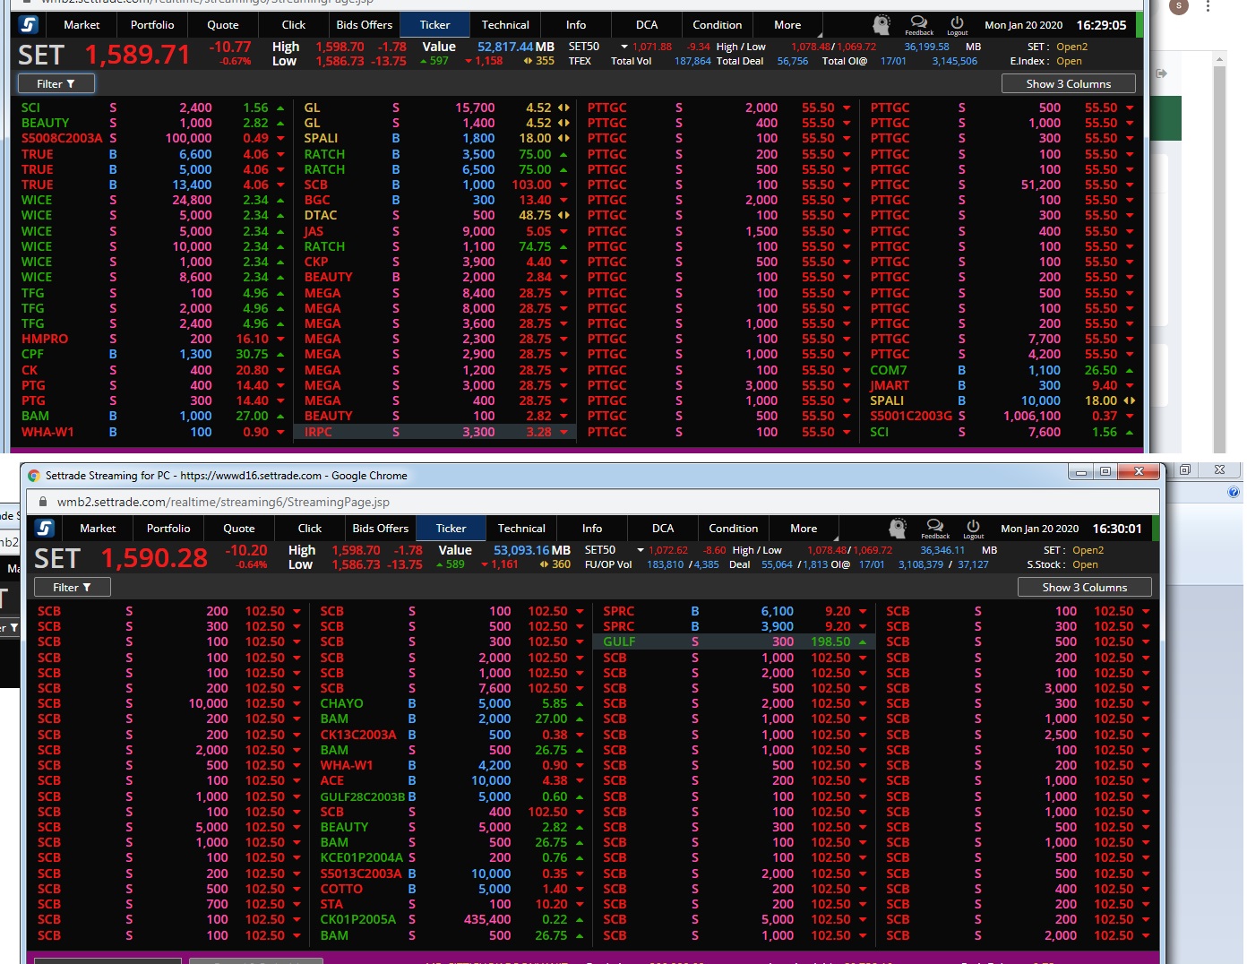Select the Ticker tab in top window
Screen dimensions: 1247x964
tap(435, 25)
